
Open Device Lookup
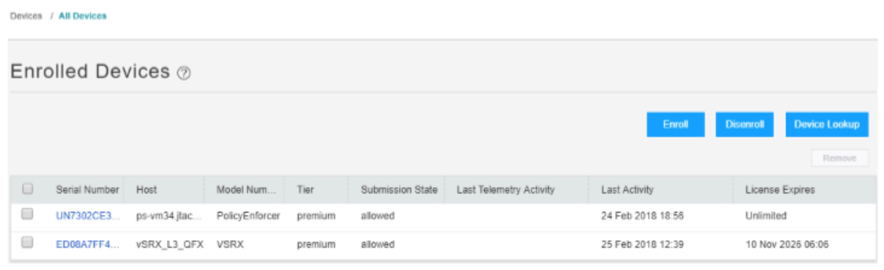[x=826, y=124]
